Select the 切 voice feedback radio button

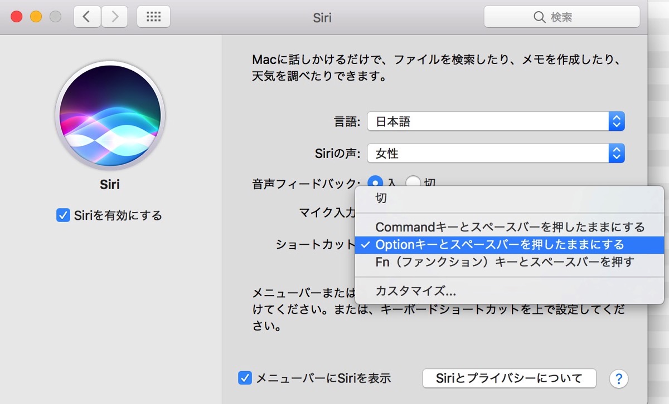click(413, 182)
